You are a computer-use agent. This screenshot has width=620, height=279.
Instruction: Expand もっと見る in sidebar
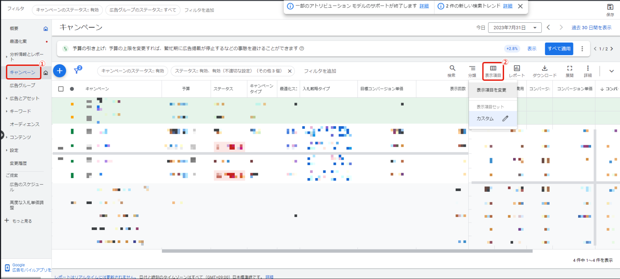18,221
